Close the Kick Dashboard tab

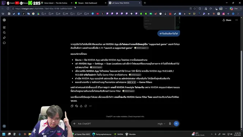tap(106, 3)
